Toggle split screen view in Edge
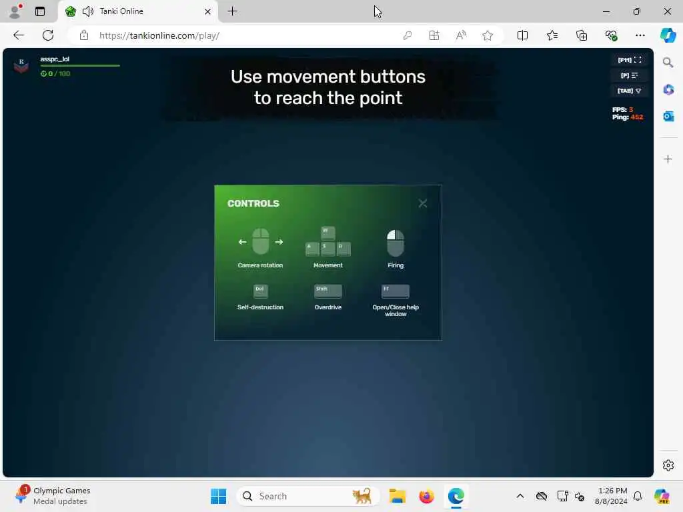This screenshot has height=512, width=683. click(x=522, y=36)
